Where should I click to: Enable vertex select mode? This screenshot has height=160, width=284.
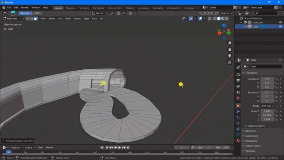[x=28, y=19]
